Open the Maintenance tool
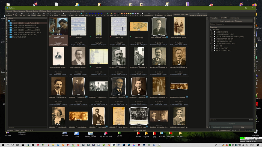 coord(149,14)
